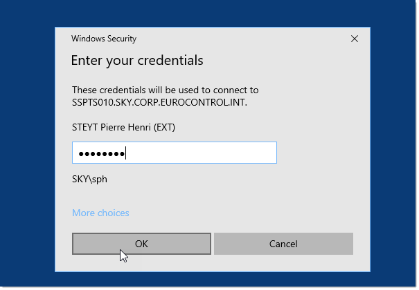The height and width of the screenshot is (290, 419).
Task: Click the OK button
Action: pos(141,244)
